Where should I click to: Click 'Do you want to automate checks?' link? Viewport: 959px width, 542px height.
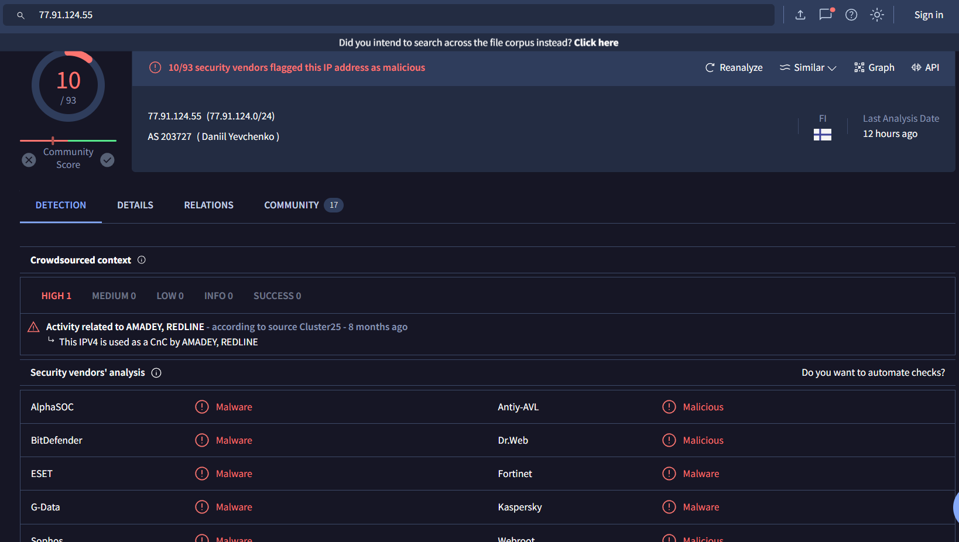(x=873, y=373)
